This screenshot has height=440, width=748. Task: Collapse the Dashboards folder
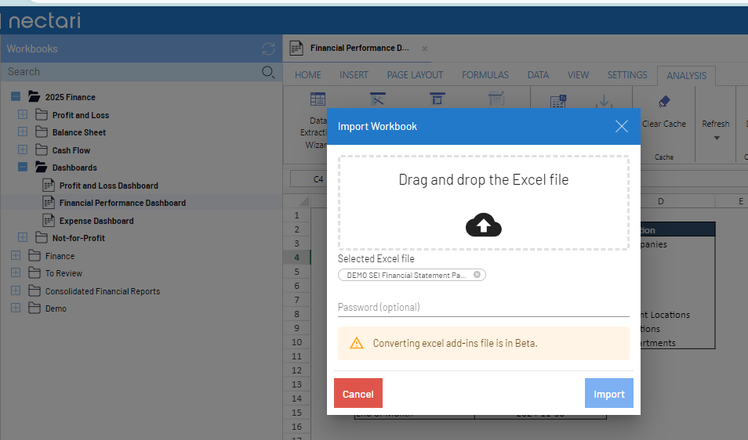click(23, 168)
